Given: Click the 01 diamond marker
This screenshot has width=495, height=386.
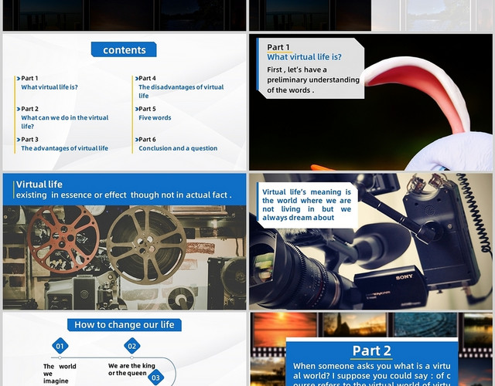Looking at the screenshot, I should click(60, 346).
